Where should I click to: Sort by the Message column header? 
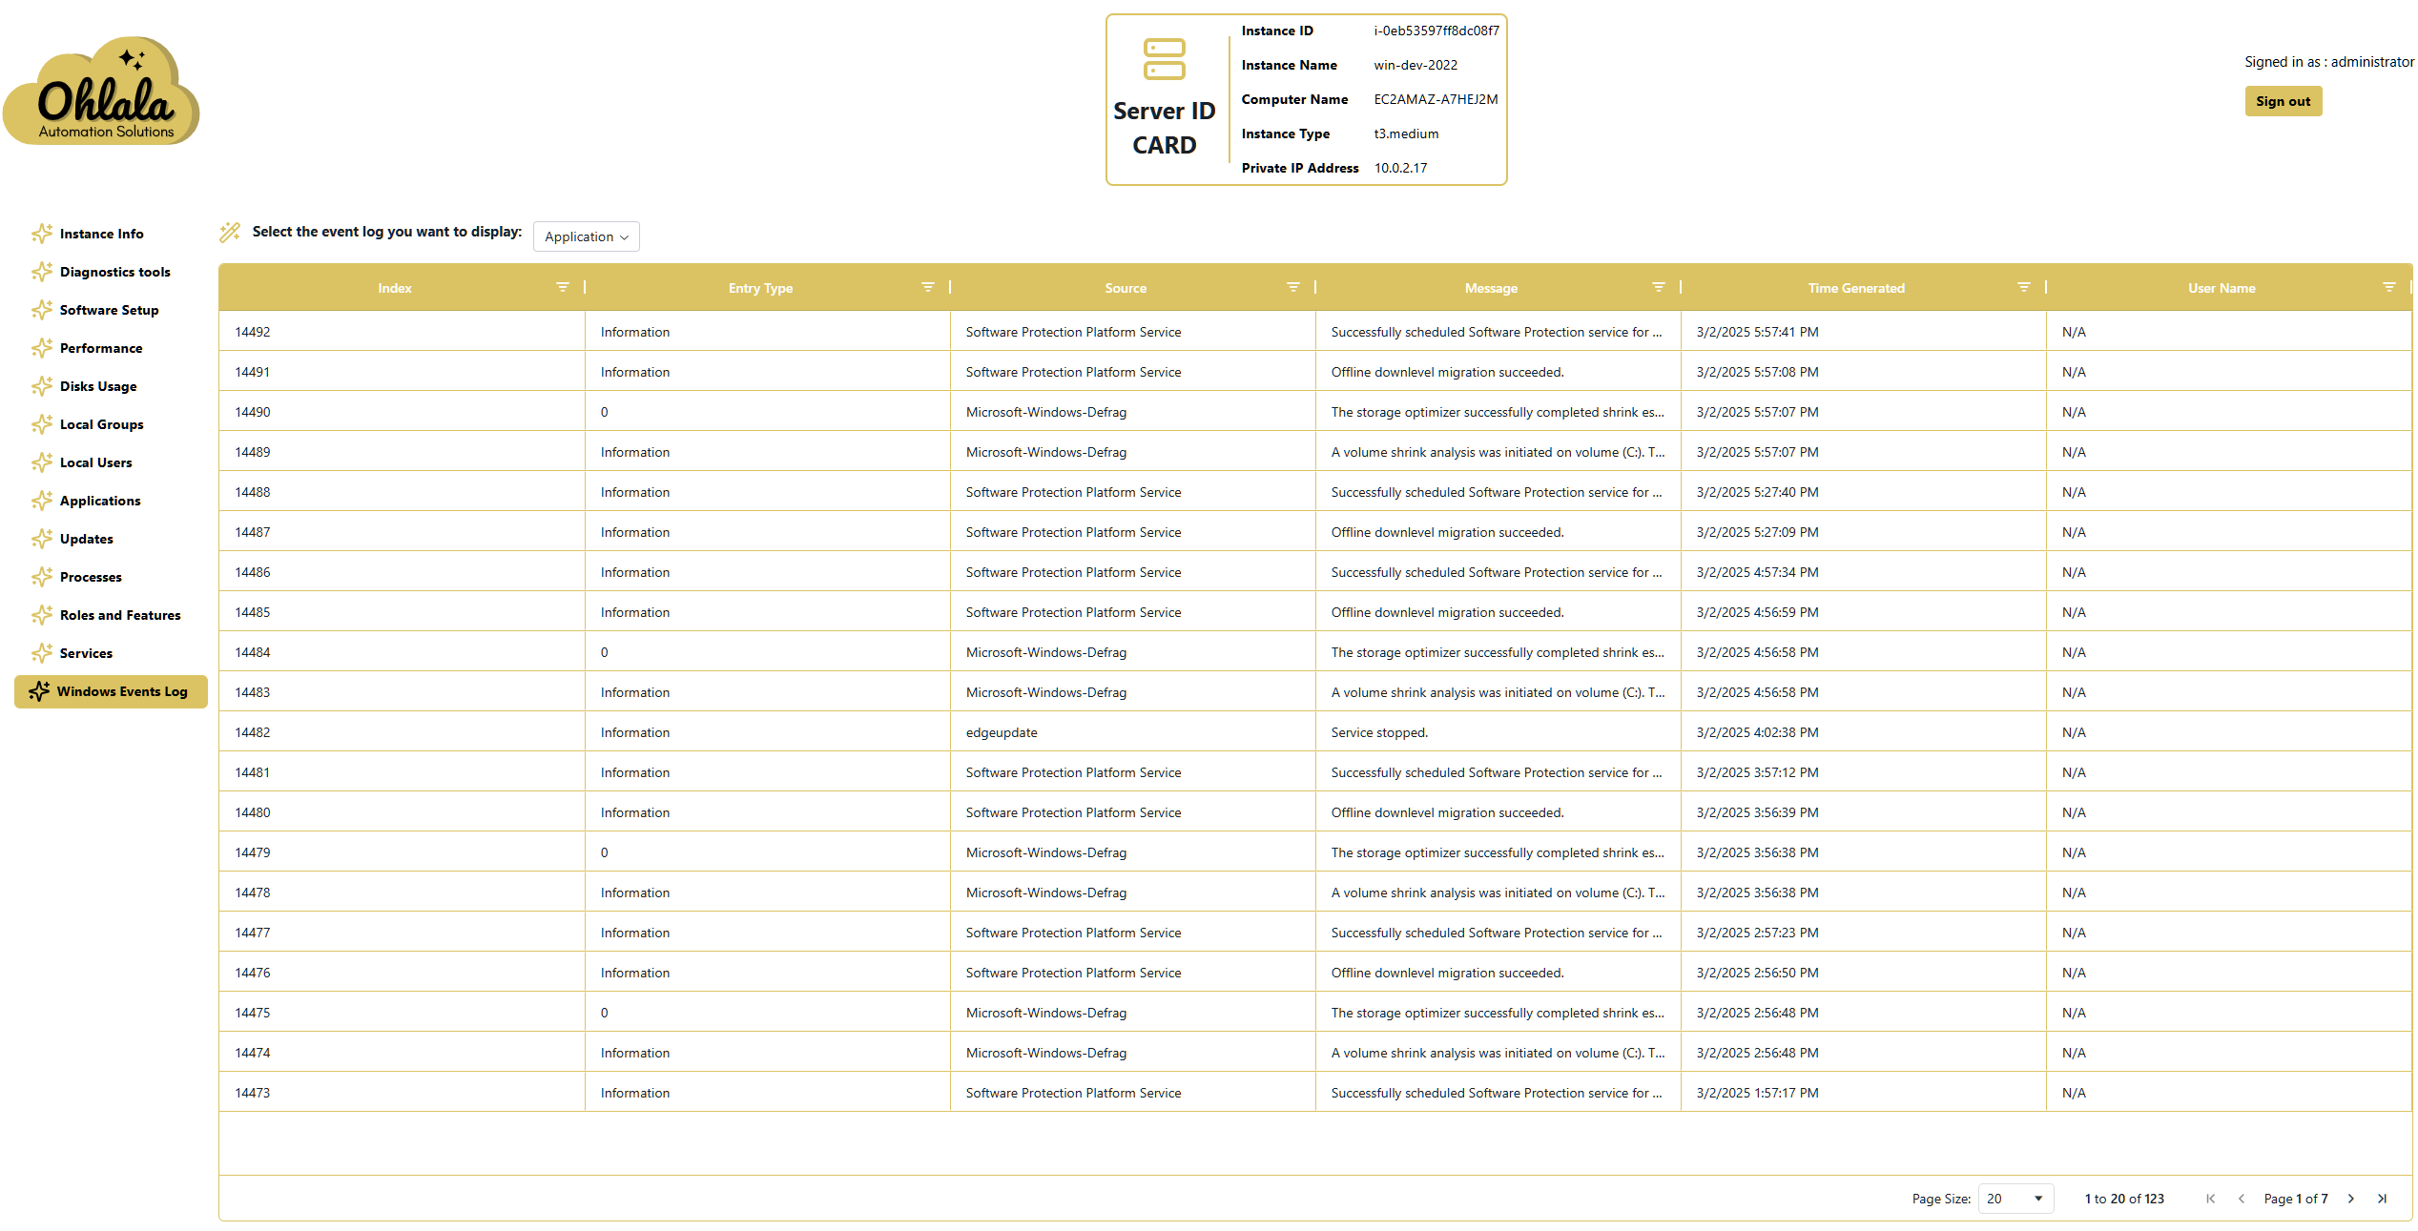[x=1491, y=288]
